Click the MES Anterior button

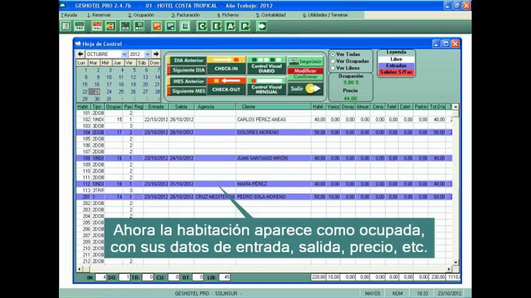(186, 81)
